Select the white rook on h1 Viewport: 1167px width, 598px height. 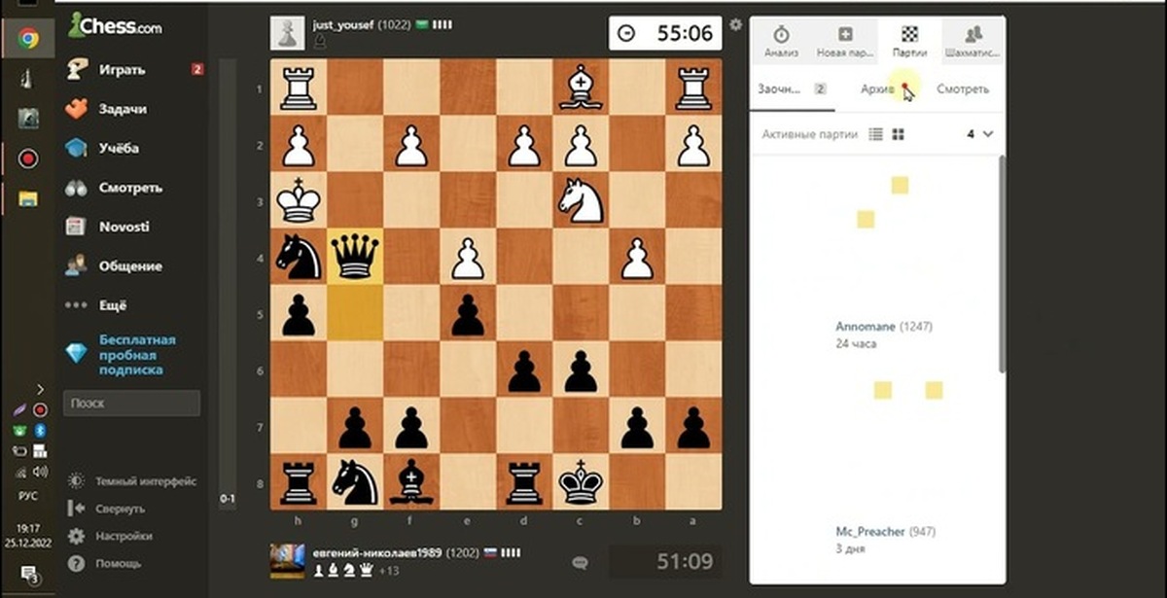point(299,88)
